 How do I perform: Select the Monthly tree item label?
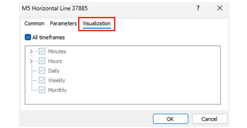click(x=57, y=90)
